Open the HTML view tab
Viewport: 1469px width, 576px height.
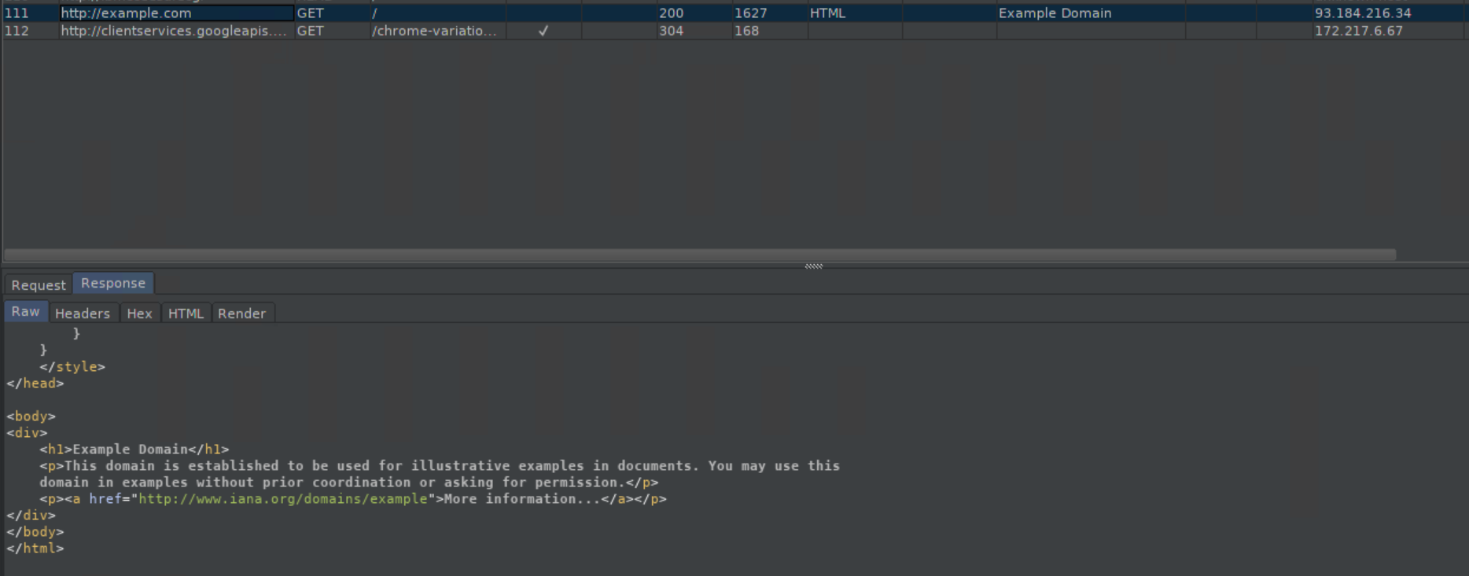tap(186, 314)
